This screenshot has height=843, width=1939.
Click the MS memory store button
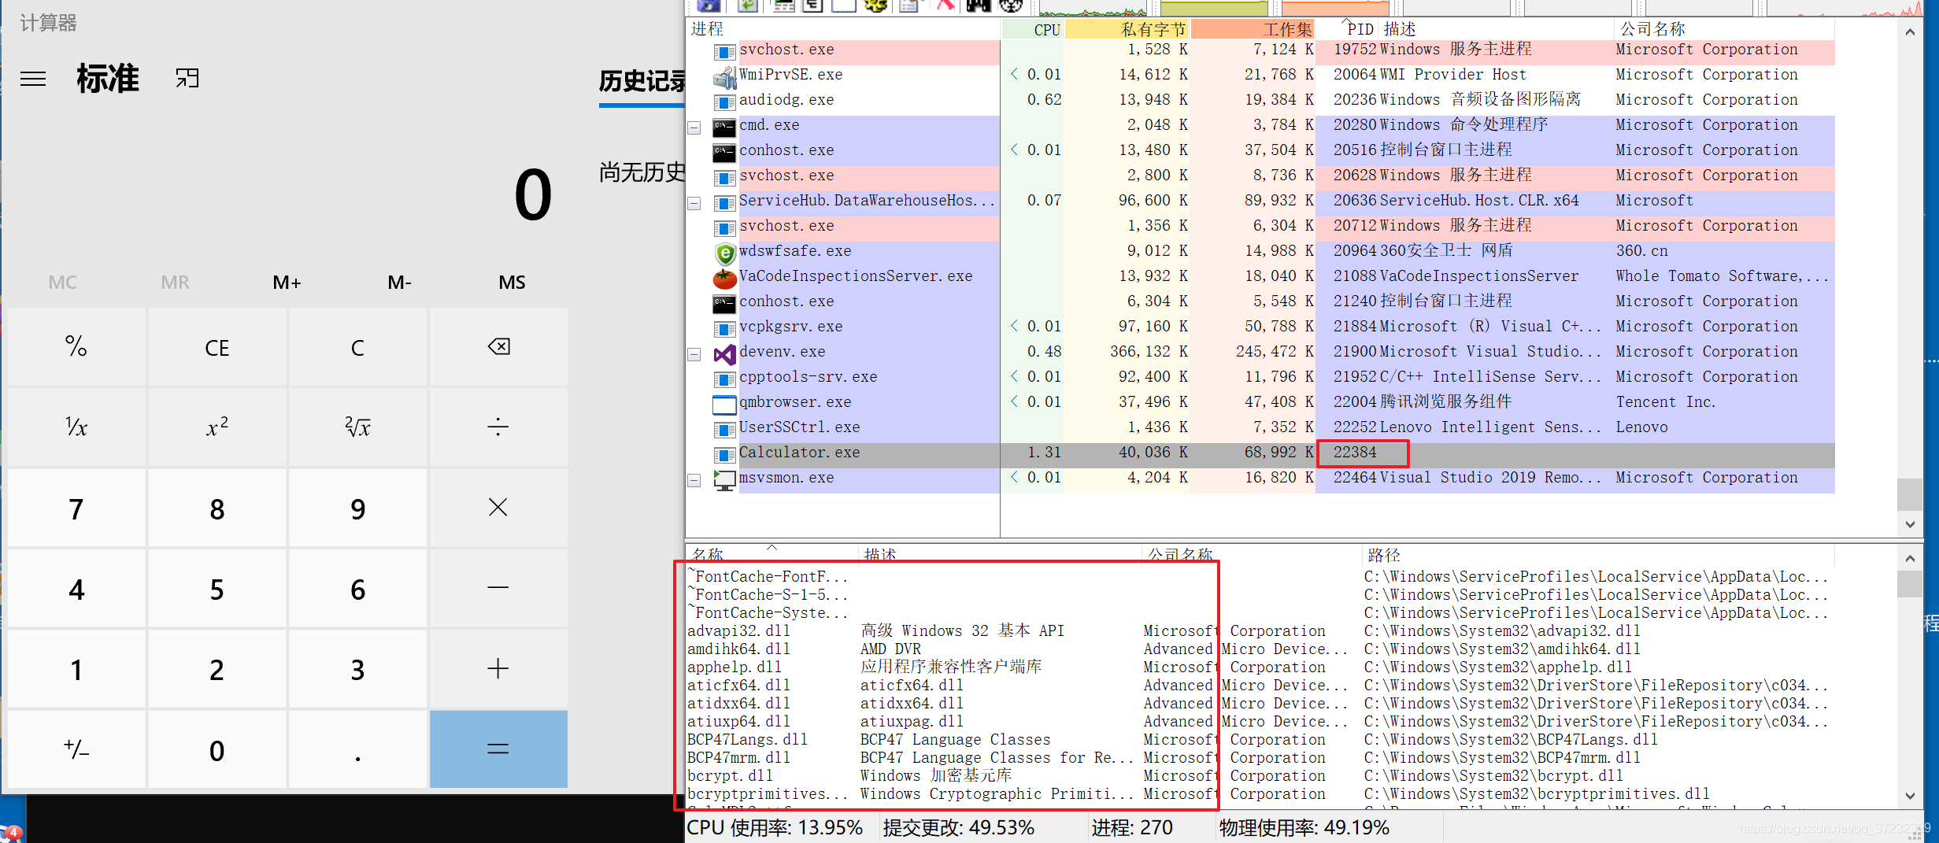512,282
